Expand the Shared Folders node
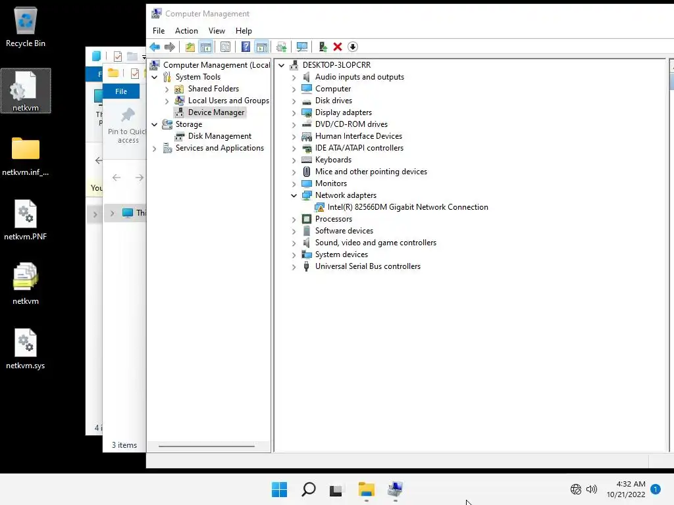Screen dimensions: 674x505 point(167,89)
